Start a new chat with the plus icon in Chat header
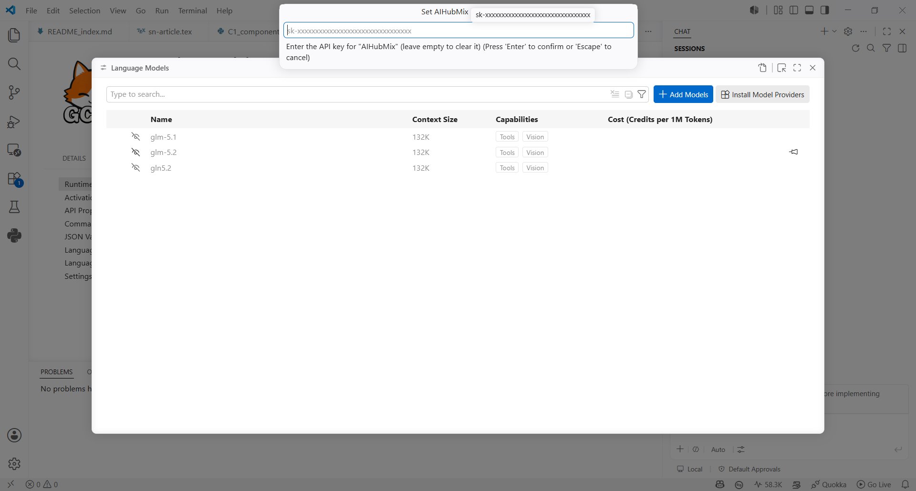916x491 pixels. [824, 31]
